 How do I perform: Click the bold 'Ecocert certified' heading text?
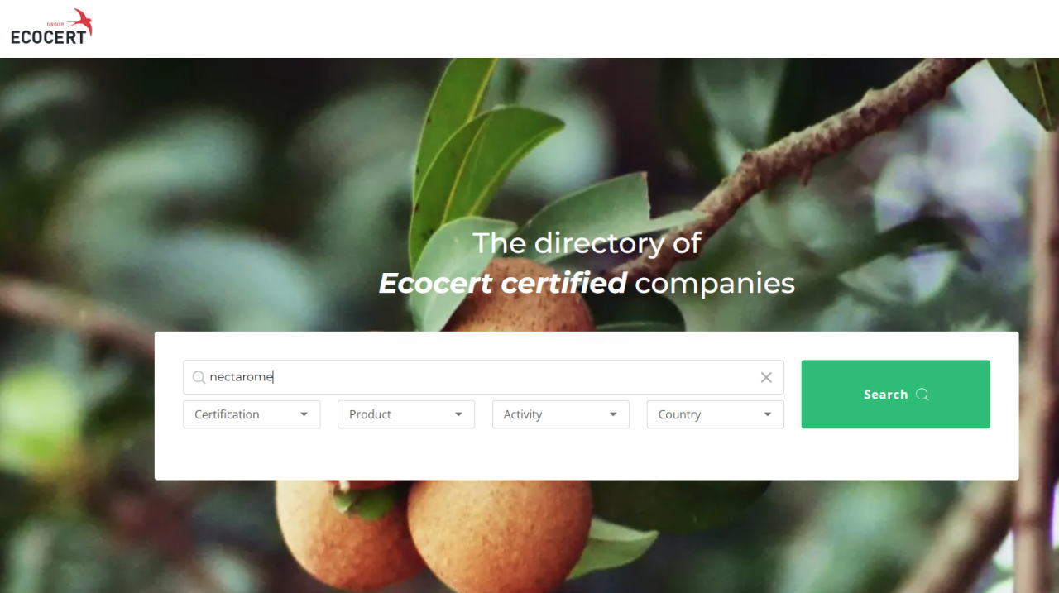[503, 283]
